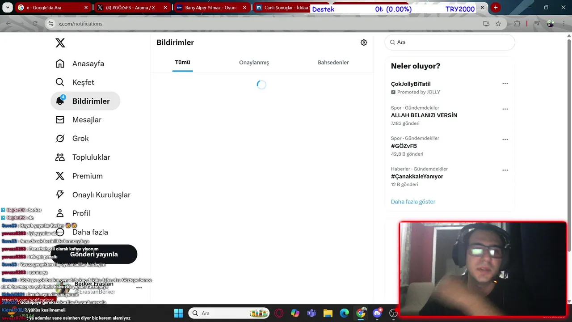572x322 pixels.
Task: Switch to the Barış Alper Yılmaz tab
Action: pos(212,8)
